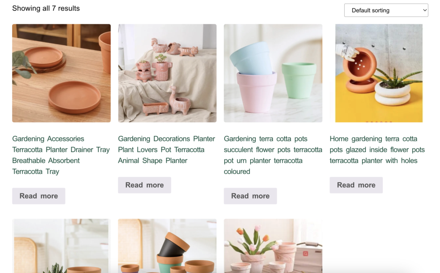This screenshot has width=440, height=273.
Task: Click Read more under Animal Shape Planter
Action: (144, 185)
